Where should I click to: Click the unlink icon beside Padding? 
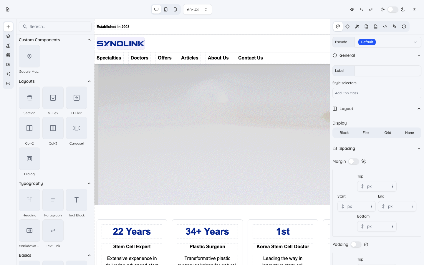[366, 244]
